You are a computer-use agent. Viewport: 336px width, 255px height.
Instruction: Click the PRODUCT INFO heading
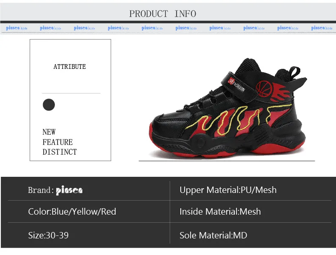[x=162, y=14]
